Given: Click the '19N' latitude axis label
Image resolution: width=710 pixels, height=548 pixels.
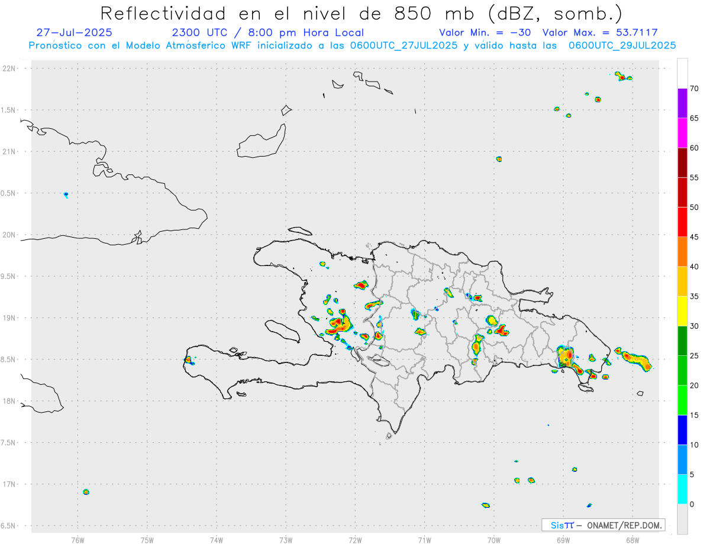Looking at the screenshot, I should click(9, 318).
